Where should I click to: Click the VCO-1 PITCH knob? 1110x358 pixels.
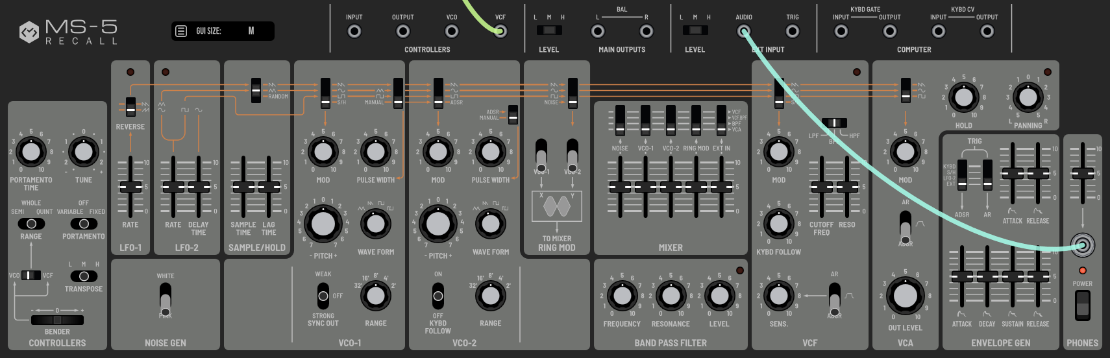[x=323, y=224]
